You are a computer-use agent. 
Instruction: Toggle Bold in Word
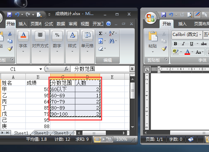(x=175, y=44)
